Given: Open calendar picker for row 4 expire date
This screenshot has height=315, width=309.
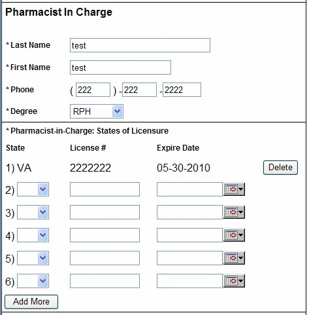Looking at the screenshot, I should pos(234,235).
